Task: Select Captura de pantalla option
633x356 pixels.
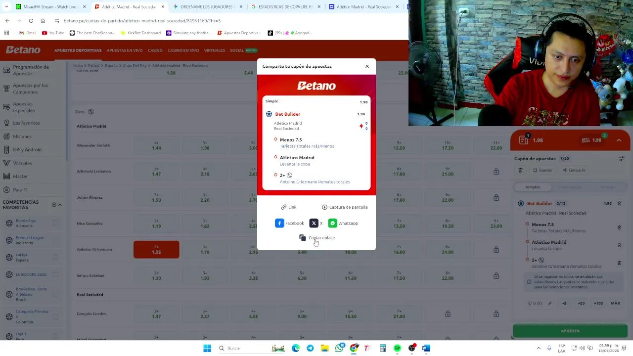Action: coord(345,207)
